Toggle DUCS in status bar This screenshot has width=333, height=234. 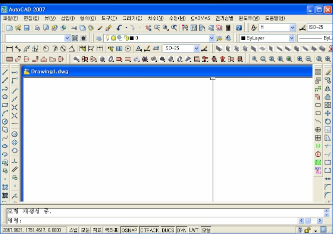[168, 230]
